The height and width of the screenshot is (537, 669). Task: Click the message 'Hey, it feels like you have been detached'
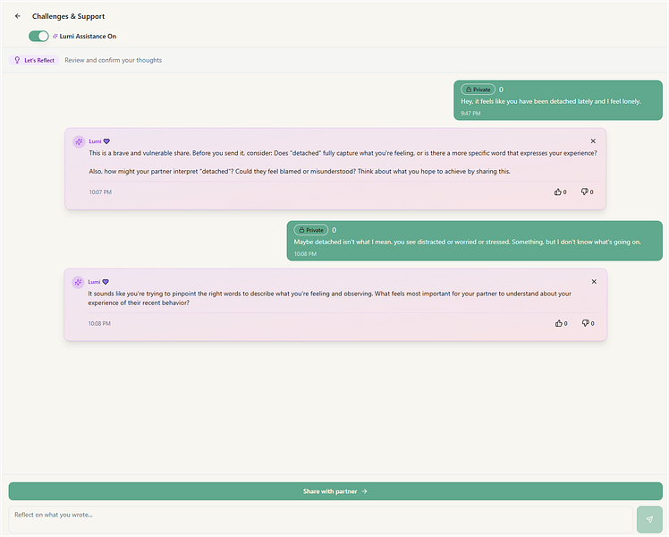point(550,102)
